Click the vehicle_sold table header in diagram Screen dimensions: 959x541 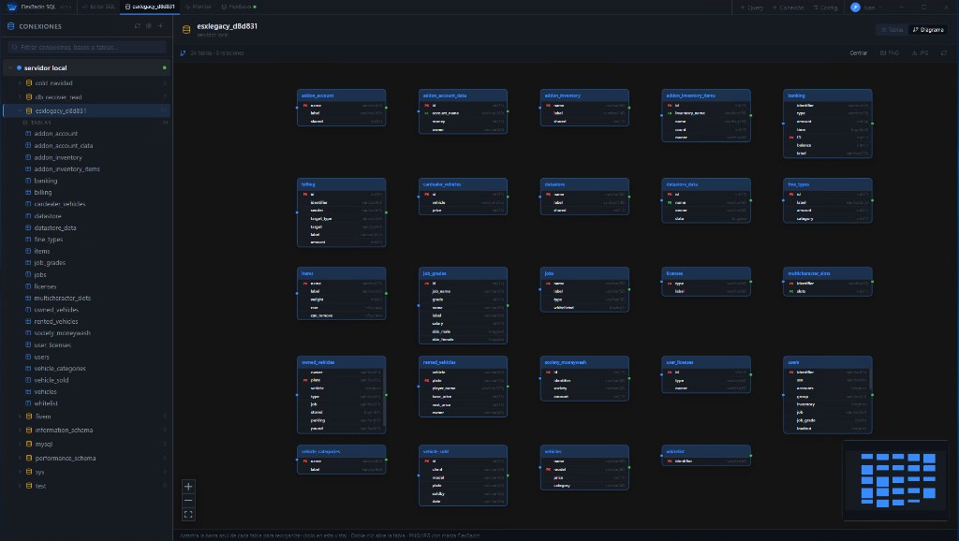463,451
